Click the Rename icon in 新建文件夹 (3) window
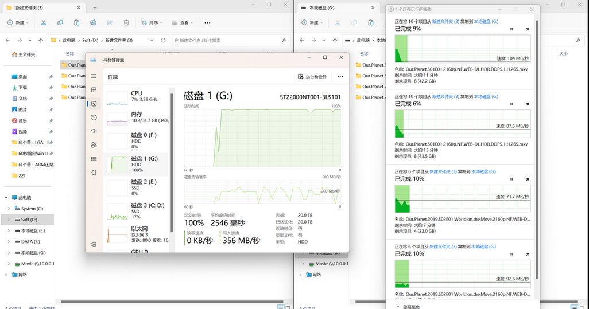This screenshot has height=309, width=589. click(93, 22)
